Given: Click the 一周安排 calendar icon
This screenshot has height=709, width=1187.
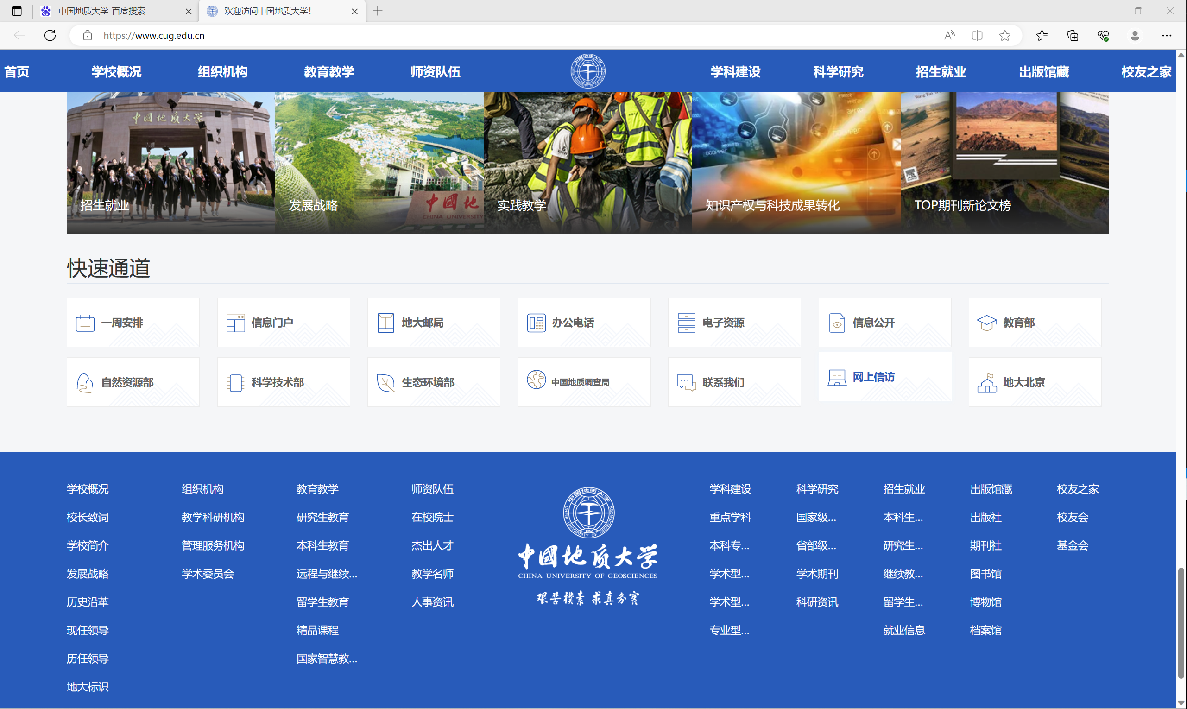Looking at the screenshot, I should point(85,323).
